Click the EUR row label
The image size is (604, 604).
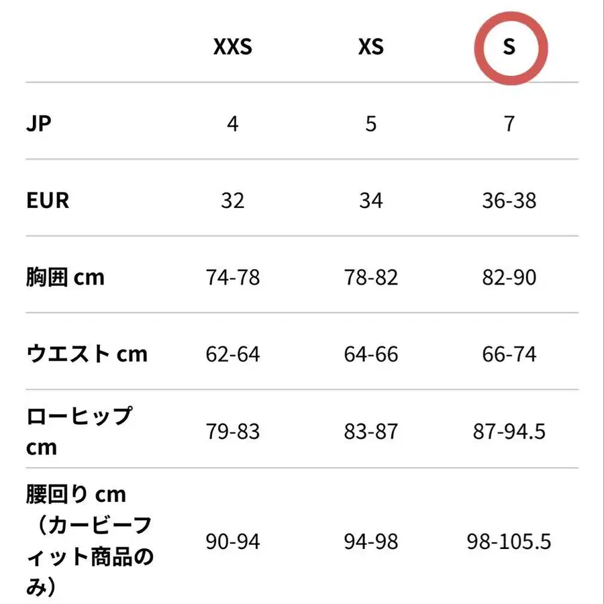click(48, 200)
